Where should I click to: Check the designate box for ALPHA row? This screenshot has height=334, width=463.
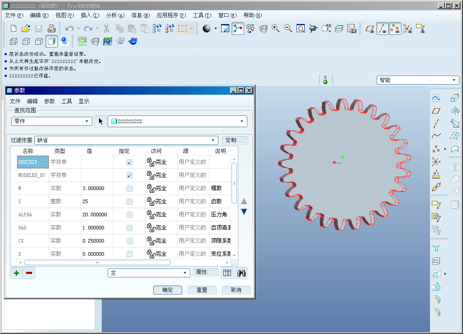coord(129,215)
